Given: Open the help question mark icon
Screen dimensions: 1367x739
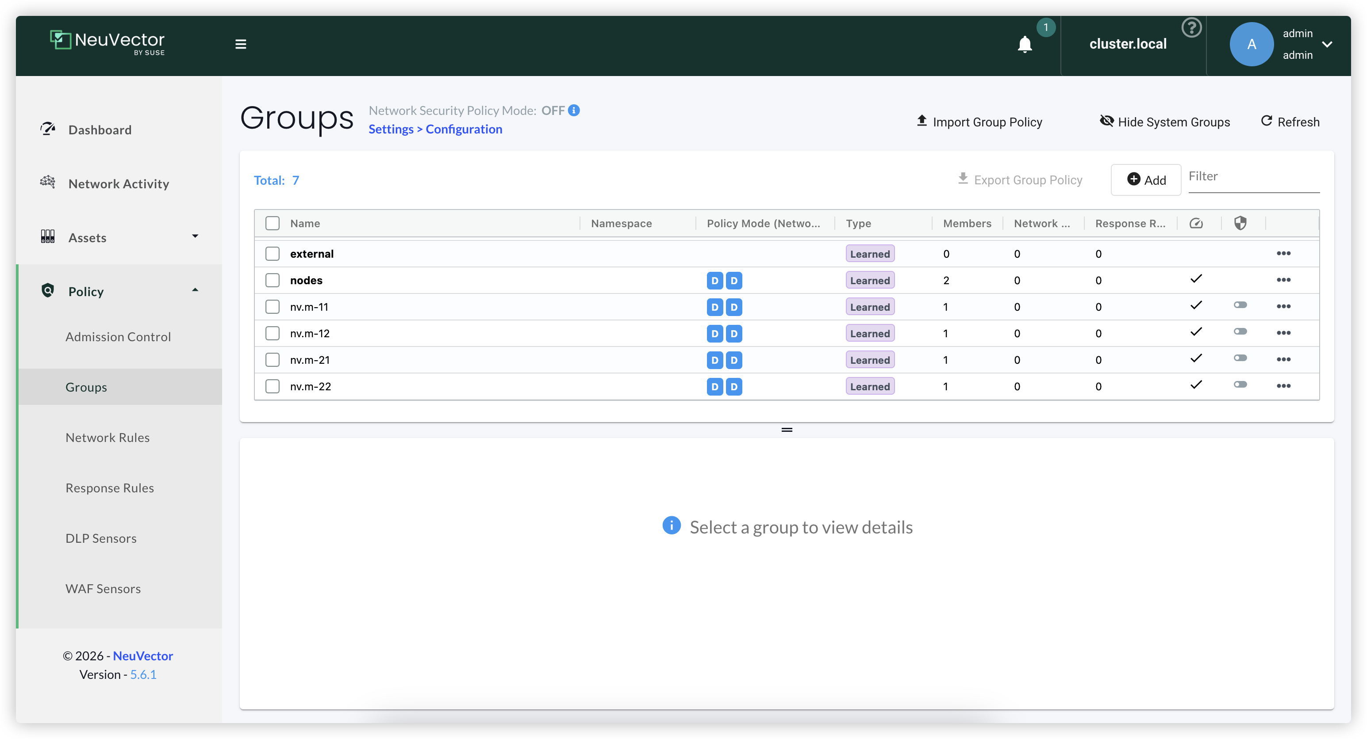Looking at the screenshot, I should (1191, 27).
